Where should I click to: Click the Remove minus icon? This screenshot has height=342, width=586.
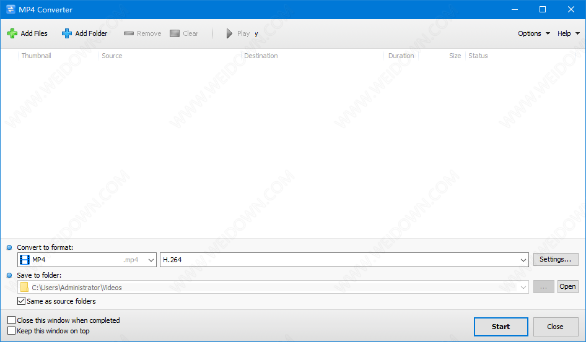(x=129, y=33)
